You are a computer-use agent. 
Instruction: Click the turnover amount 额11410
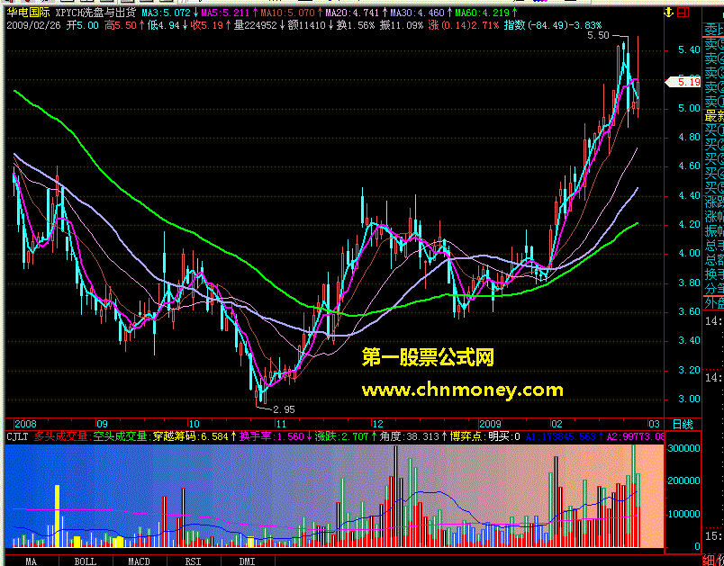click(x=306, y=25)
